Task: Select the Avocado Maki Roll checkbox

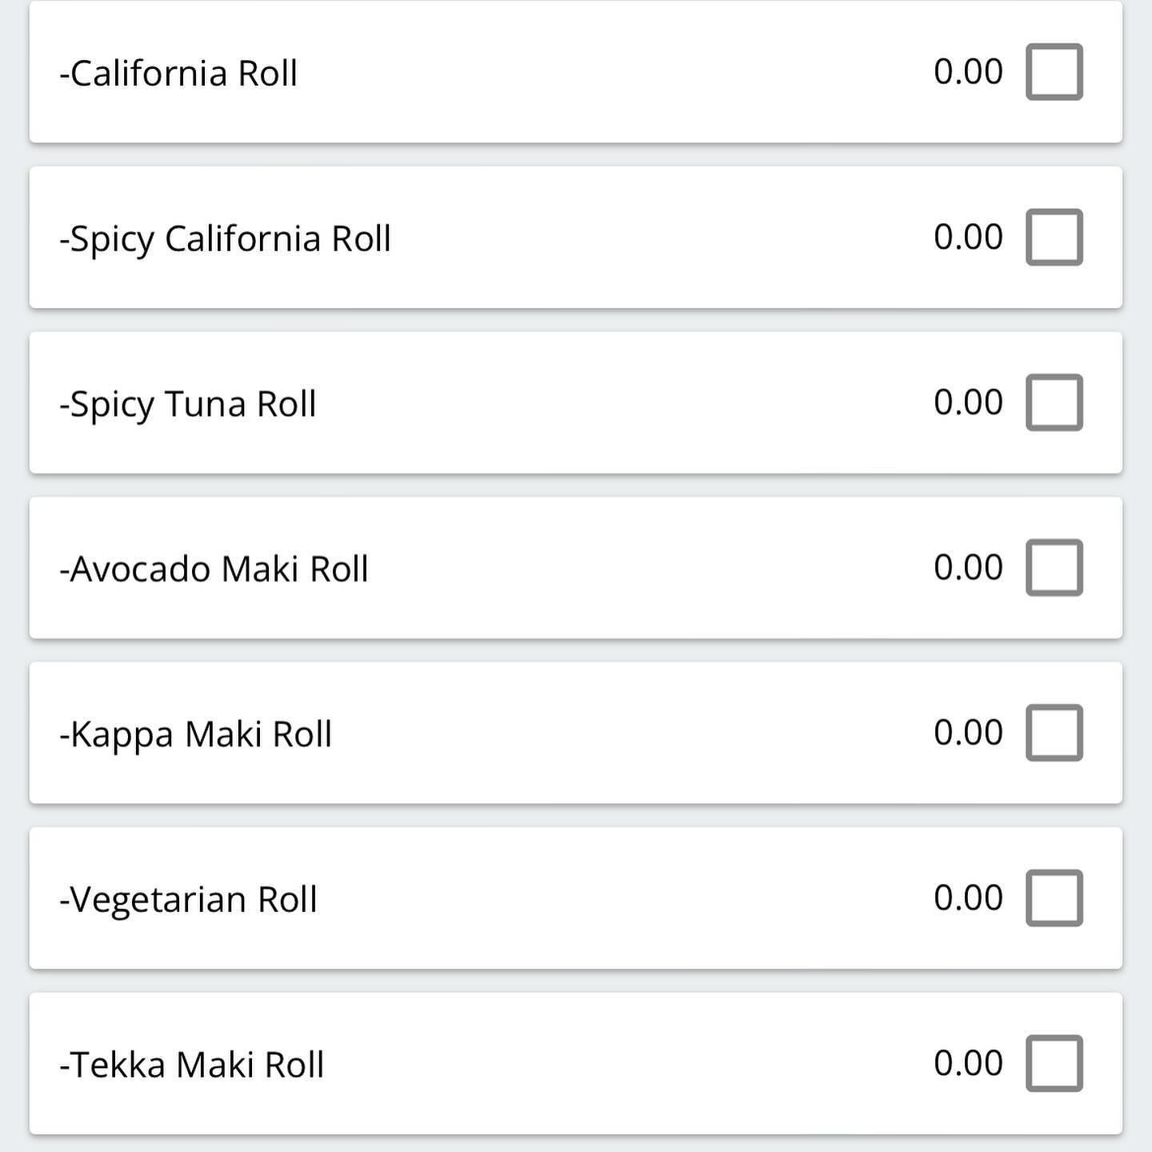Action: pyautogui.click(x=1054, y=568)
